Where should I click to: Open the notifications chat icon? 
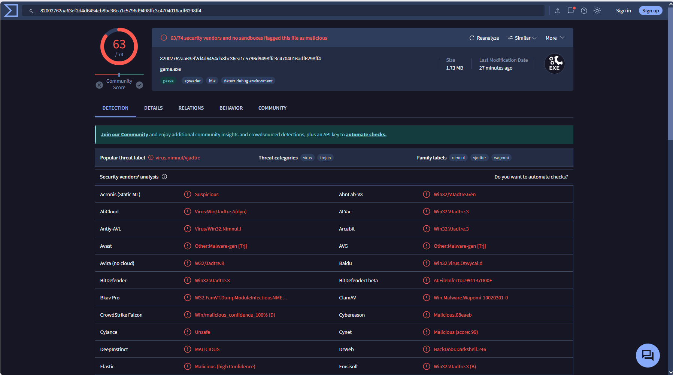(571, 10)
